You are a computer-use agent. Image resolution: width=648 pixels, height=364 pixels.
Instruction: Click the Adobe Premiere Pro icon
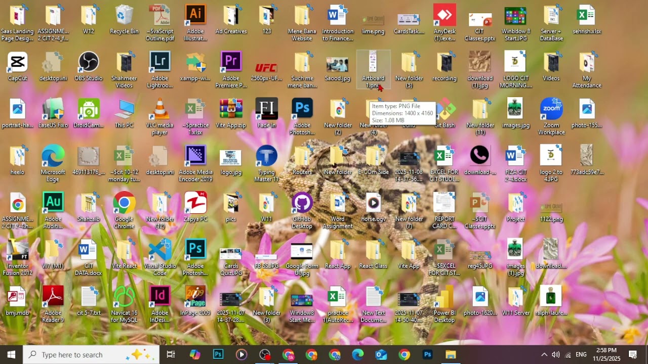pos(231,70)
